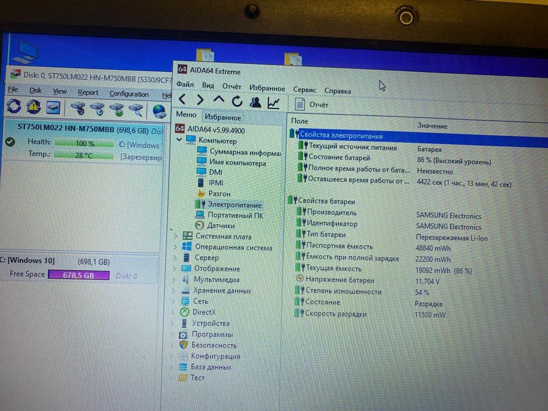
Task: Select Конфигурация in the tree
Action: (209, 356)
